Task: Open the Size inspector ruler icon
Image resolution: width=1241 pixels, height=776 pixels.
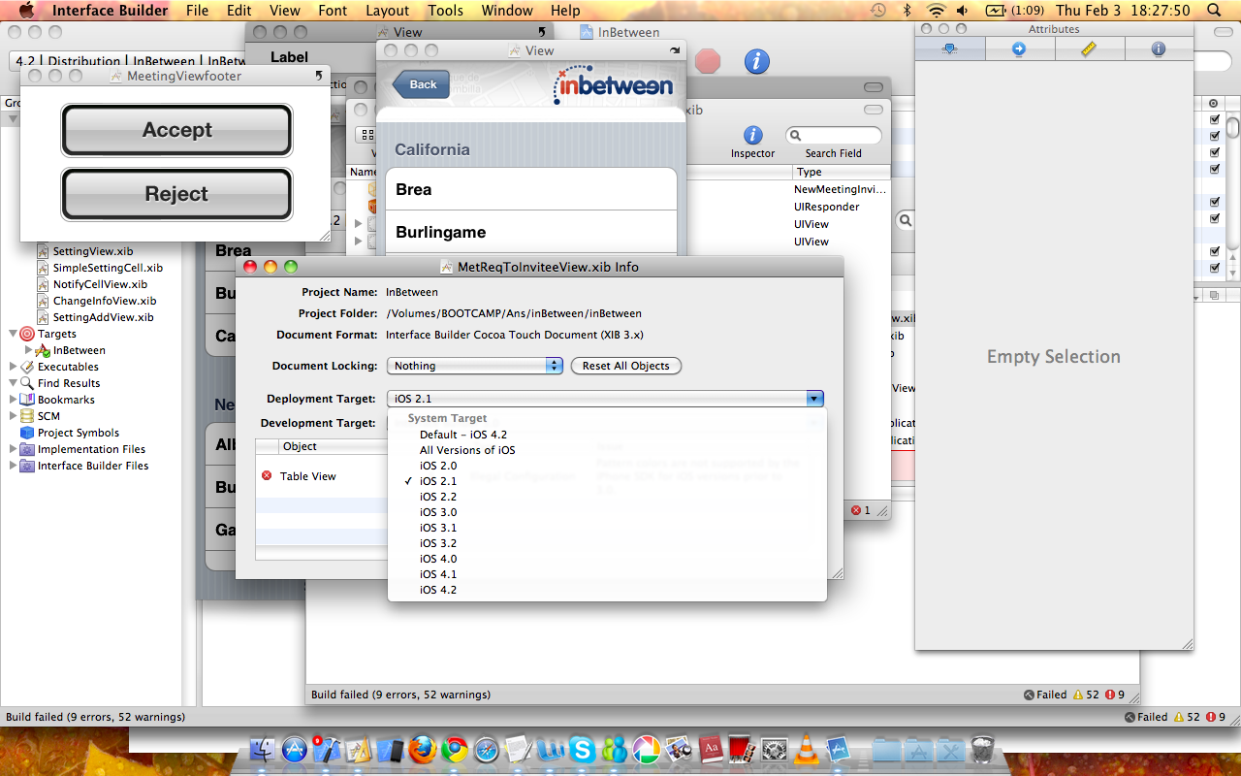Action: coord(1089,48)
